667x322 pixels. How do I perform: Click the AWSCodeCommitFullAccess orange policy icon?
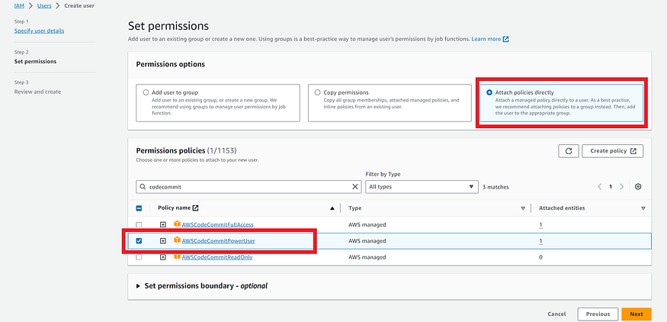(178, 224)
